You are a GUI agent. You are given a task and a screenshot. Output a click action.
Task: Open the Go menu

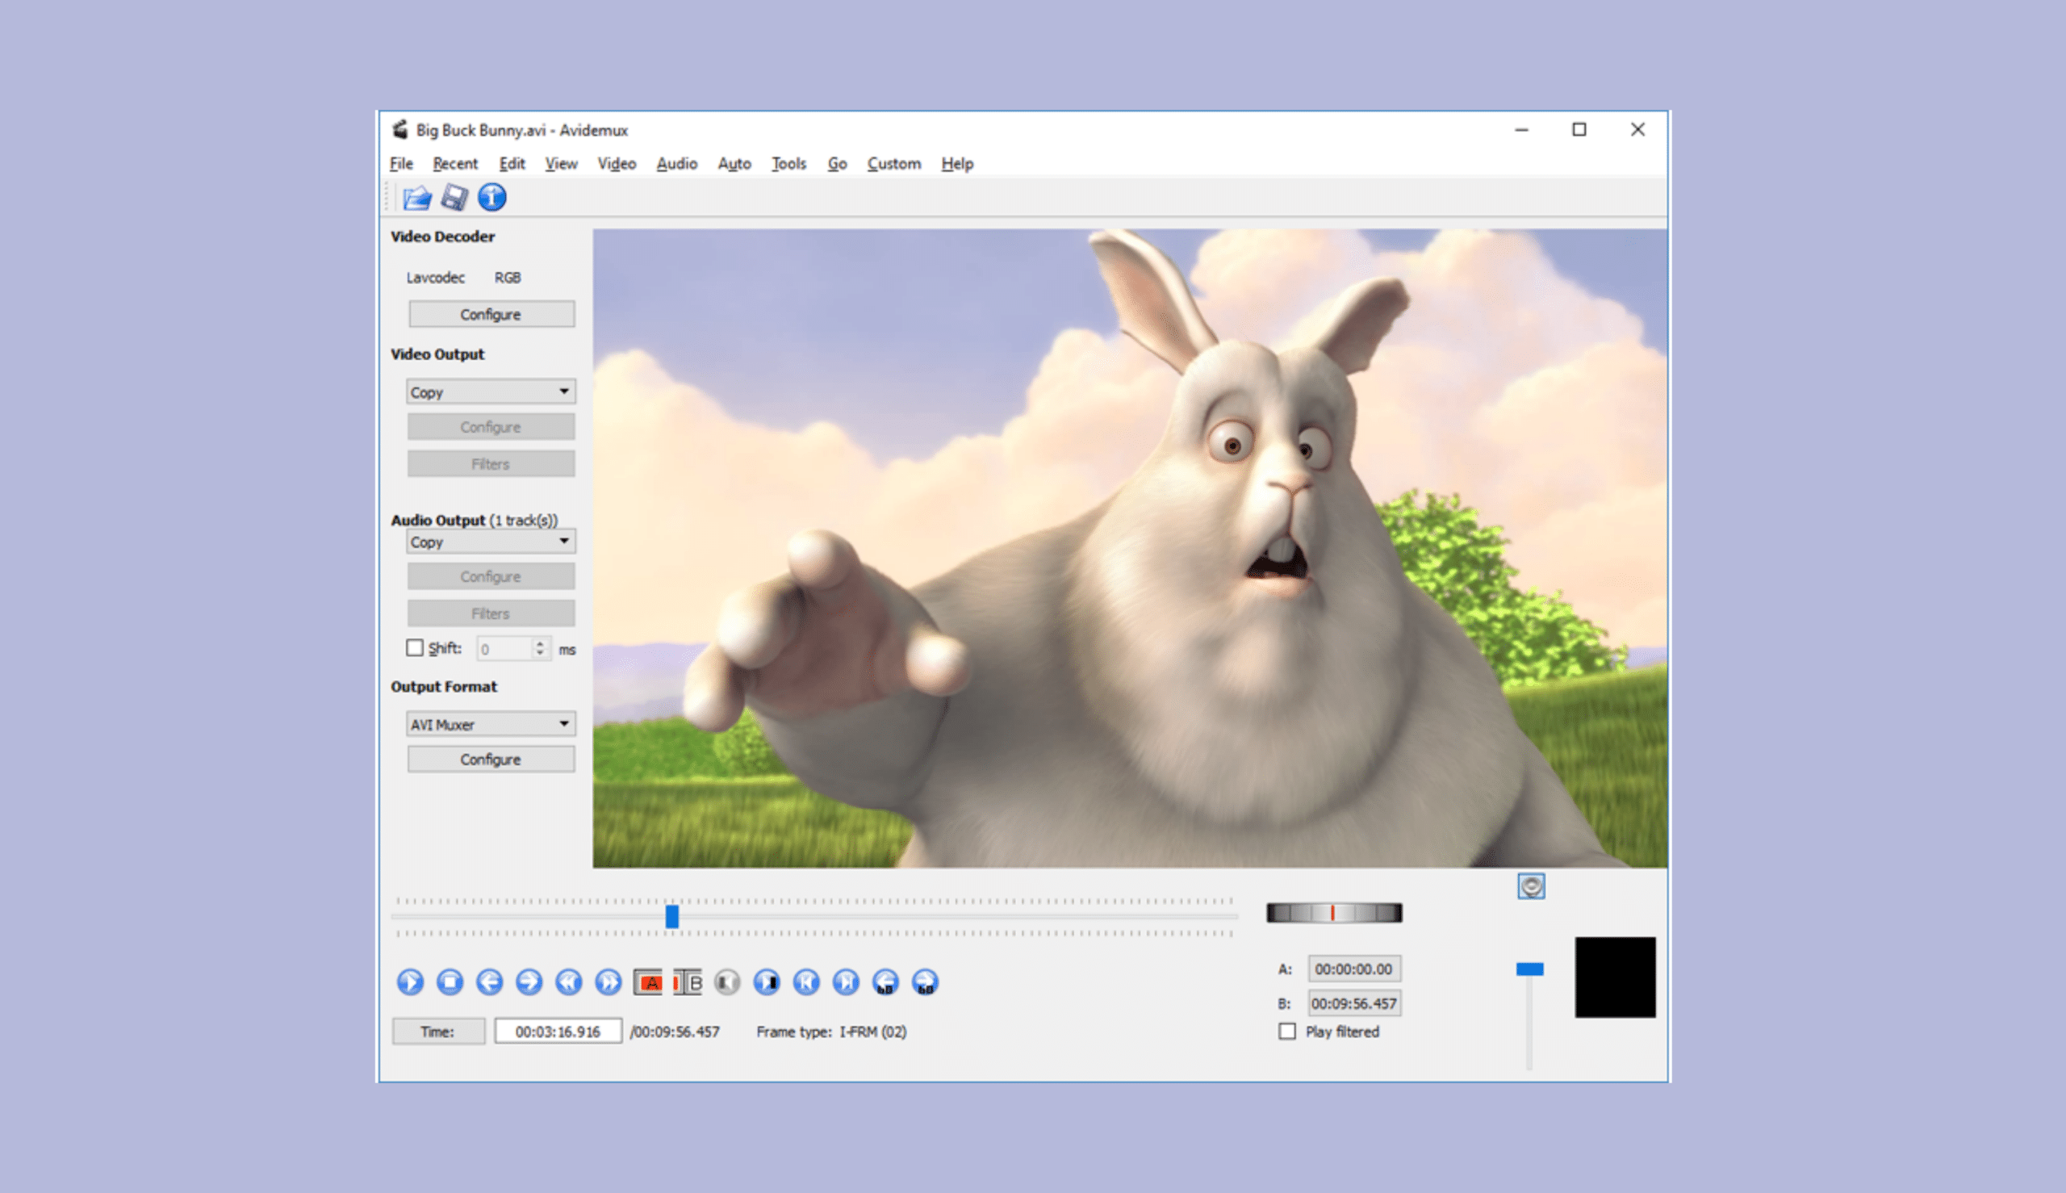836,163
